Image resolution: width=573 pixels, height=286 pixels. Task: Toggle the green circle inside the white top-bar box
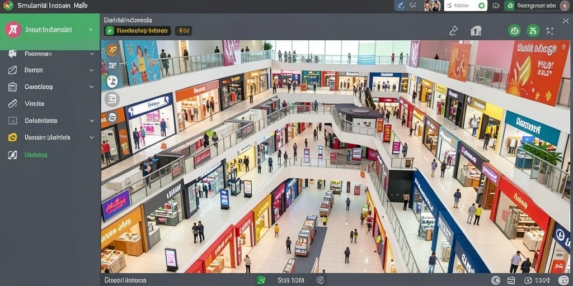point(481,6)
